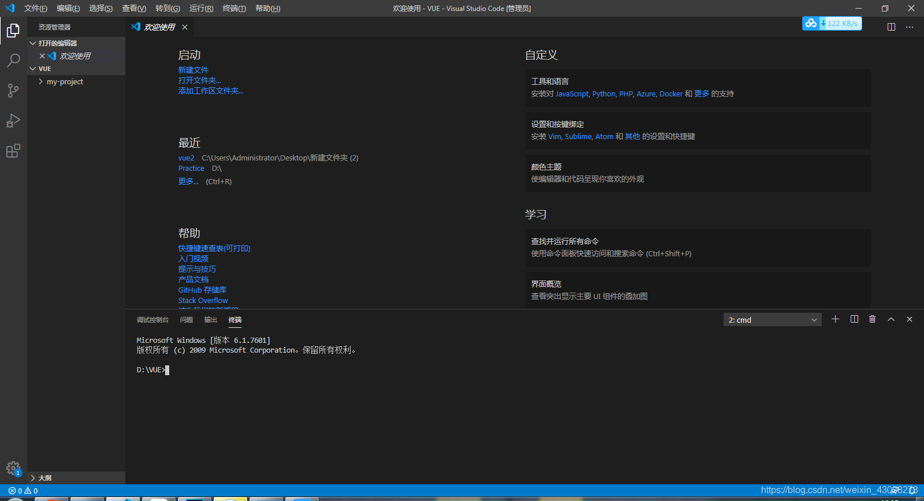The width and height of the screenshot is (924, 501).
Task: Click the new terminal plus icon
Action: coord(835,319)
